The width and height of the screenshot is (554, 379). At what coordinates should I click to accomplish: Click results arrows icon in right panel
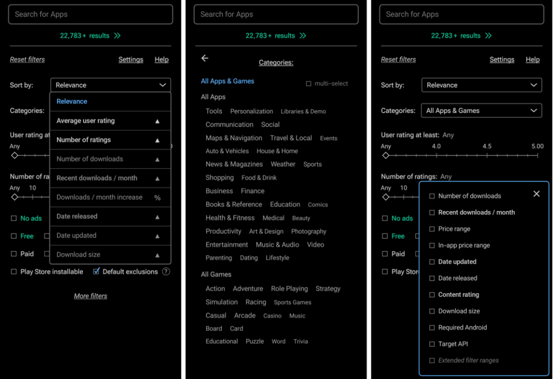point(488,36)
